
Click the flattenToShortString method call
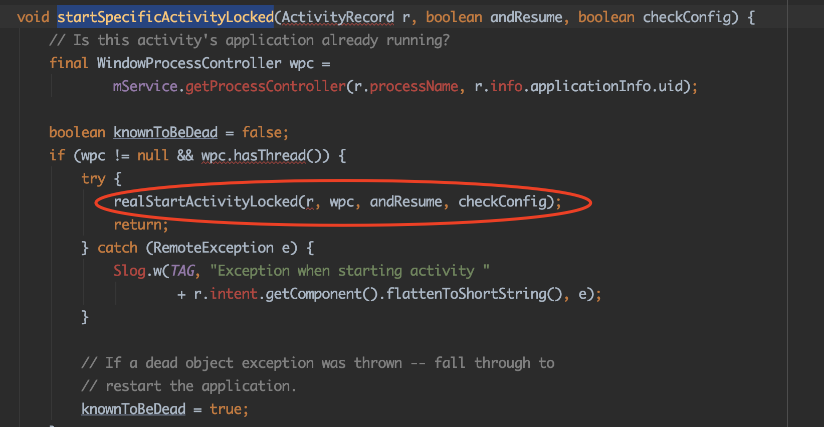tap(466, 294)
